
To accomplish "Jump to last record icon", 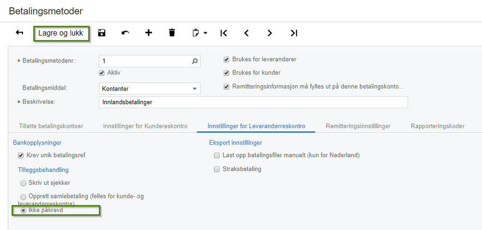I will click(293, 33).
